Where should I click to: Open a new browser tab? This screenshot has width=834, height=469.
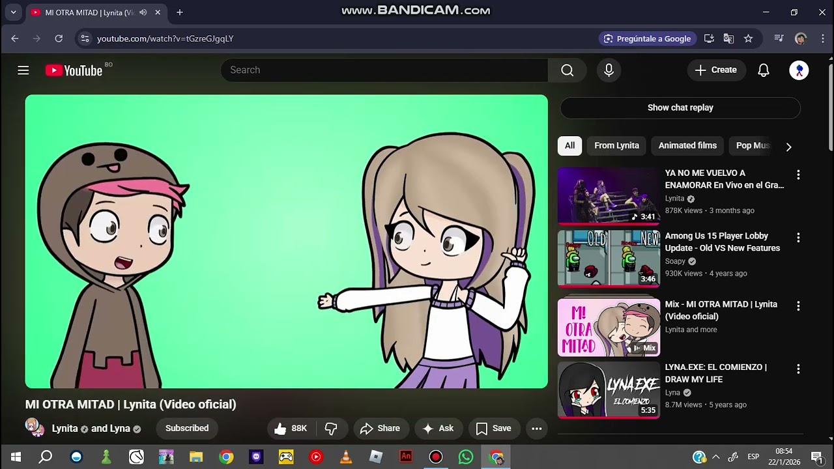pyautogui.click(x=180, y=12)
